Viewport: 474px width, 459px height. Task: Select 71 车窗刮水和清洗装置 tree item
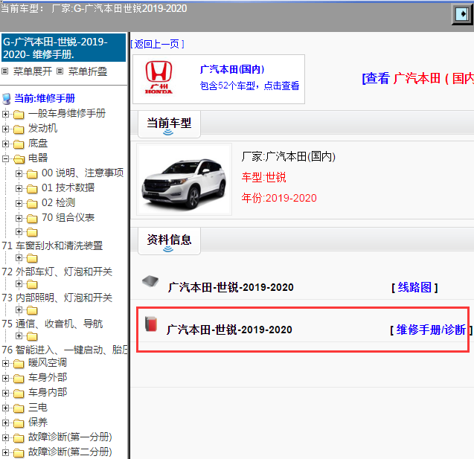click(52, 245)
